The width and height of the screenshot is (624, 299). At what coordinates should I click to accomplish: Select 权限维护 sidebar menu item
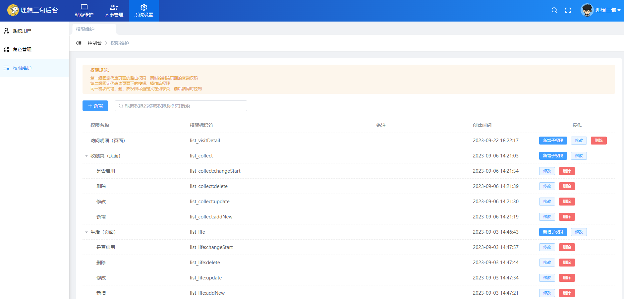click(22, 68)
